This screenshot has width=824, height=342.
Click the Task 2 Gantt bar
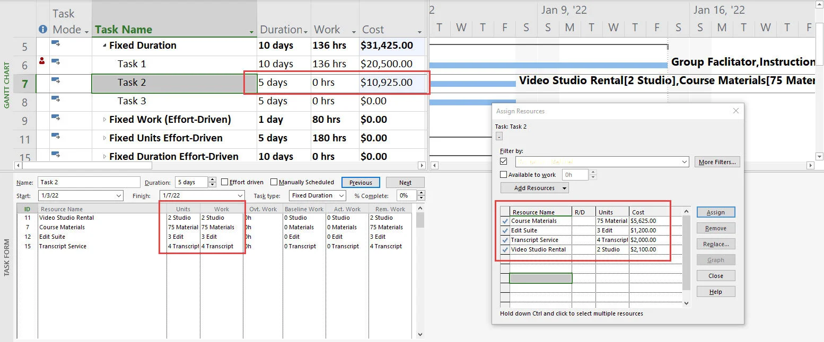click(x=472, y=83)
